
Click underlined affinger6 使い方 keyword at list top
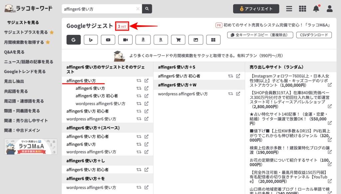tap(81, 81)
